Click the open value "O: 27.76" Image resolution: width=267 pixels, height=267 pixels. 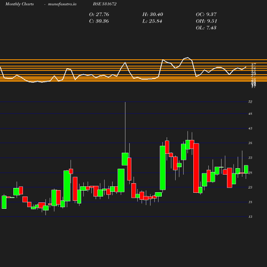tap(99, 14)
